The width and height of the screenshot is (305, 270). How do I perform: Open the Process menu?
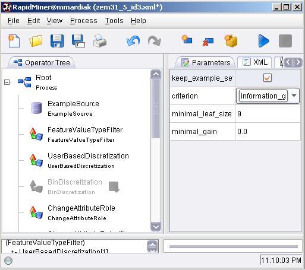pyautogui.click(x=84, y=21)
